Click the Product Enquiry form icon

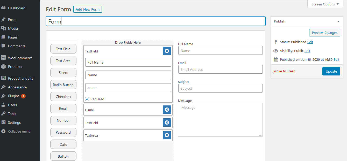[3, 78]
